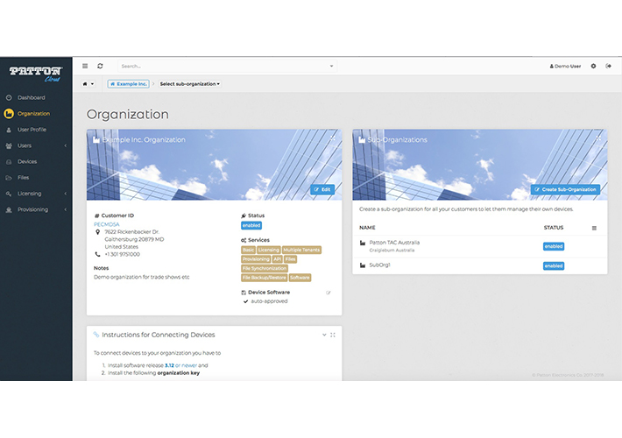Click the Files service tag

click(290, 259)
